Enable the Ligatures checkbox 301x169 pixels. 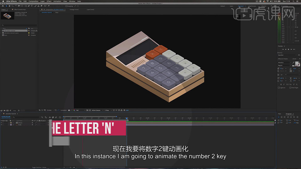[279, 88]
